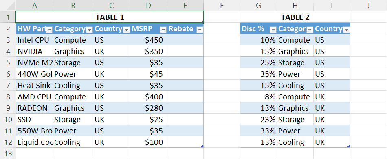Select the $280 MSRP cell
This screenshot has height=159, width=387.
(148, 108)
